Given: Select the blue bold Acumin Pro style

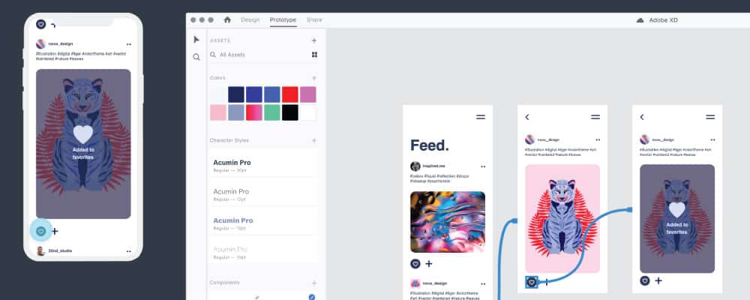Looking at the screenshot, I should pyautogui.click(x=263, y=220).
